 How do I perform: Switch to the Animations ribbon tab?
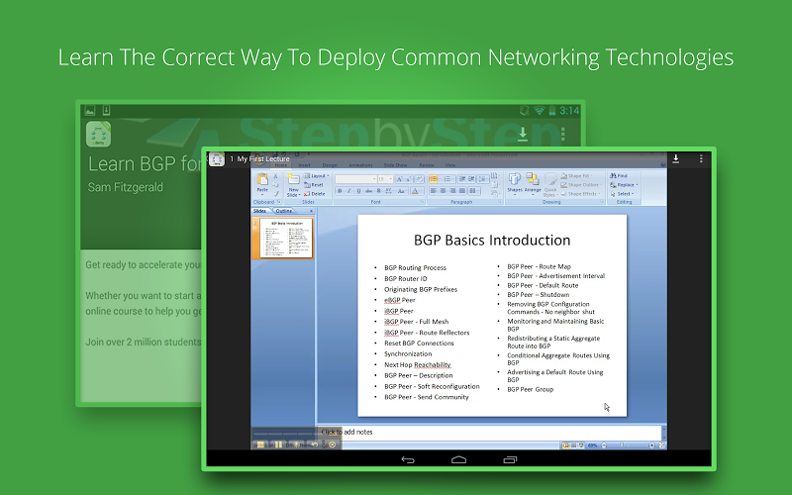click(x=360, y=165)
